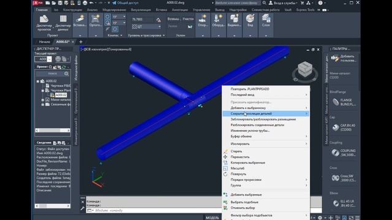This screenshot has width=392, height=220.
Task: Click the ELL 45 LR elbow palette item
Action: pos(344,204)
